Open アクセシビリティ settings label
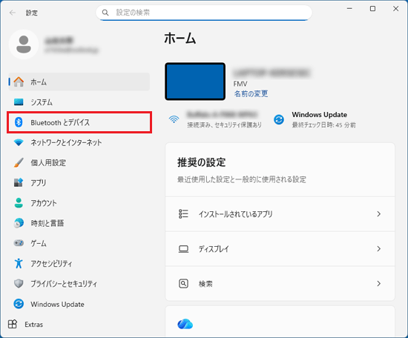 (x=51, y=264)
